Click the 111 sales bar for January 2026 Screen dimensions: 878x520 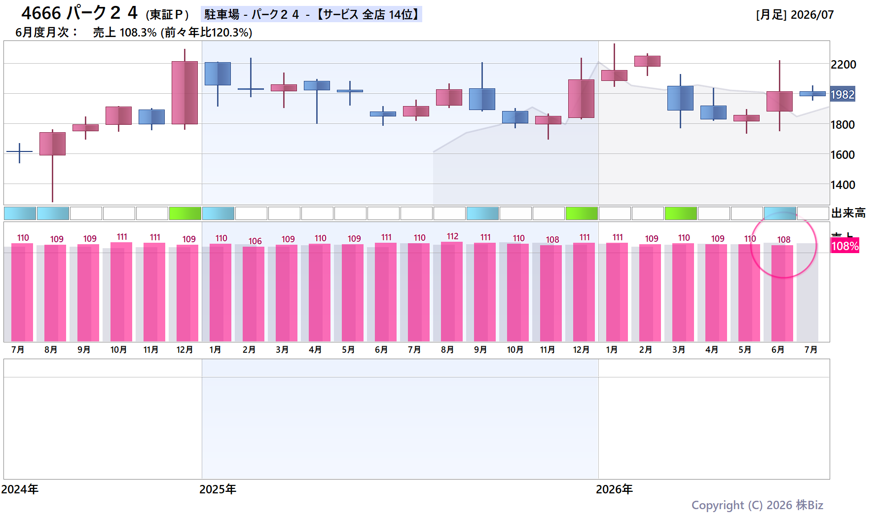617,292
